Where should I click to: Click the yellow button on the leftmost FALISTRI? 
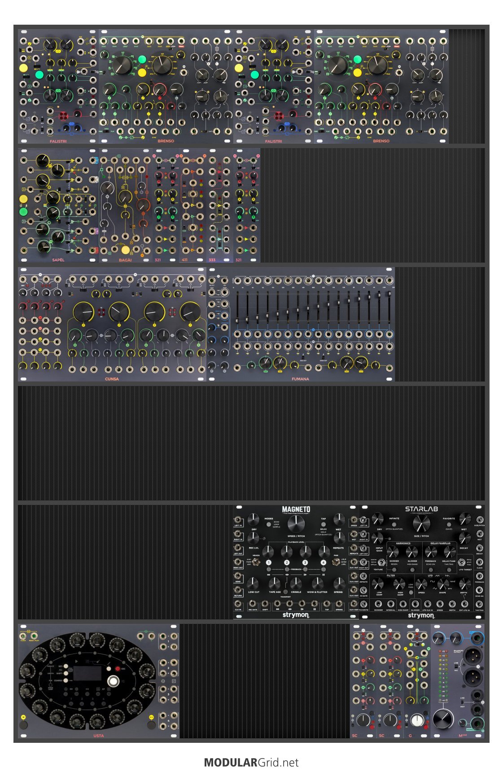(x=24, y=68)
